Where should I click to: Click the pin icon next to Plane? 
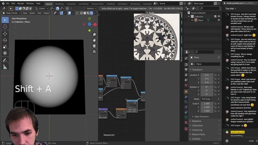click(218, 58)
